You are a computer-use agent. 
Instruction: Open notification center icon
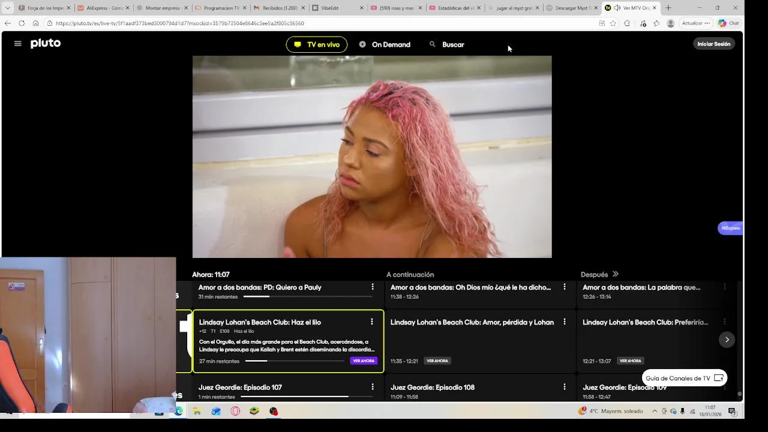coord(732,411)
